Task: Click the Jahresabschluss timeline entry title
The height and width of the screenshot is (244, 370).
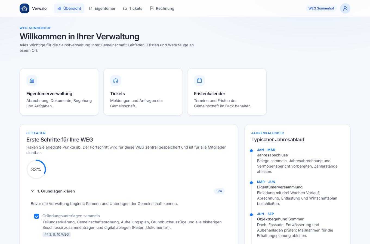Action: (x=272, y=155)
